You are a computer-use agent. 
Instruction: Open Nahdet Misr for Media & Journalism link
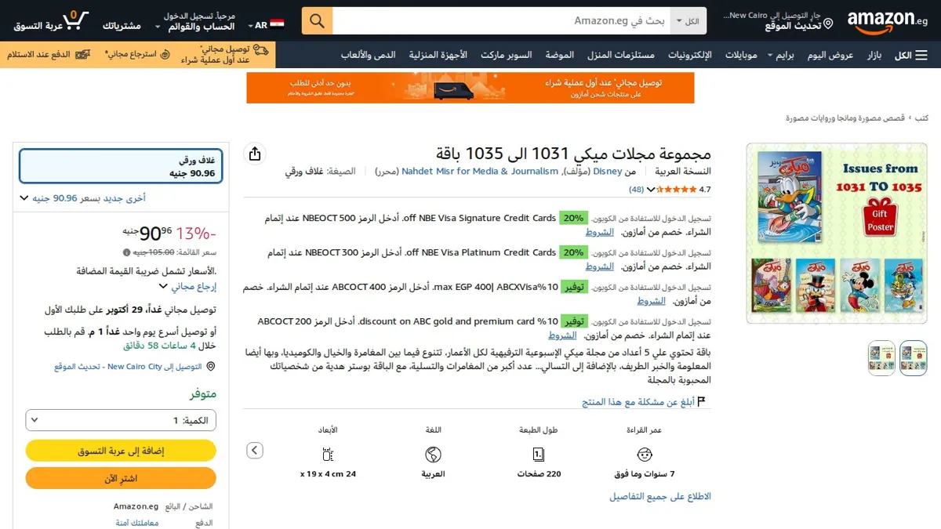(x=480, y=171)
